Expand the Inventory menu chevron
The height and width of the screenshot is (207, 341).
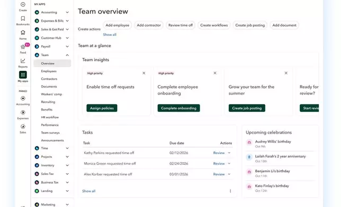click(67, 165)
